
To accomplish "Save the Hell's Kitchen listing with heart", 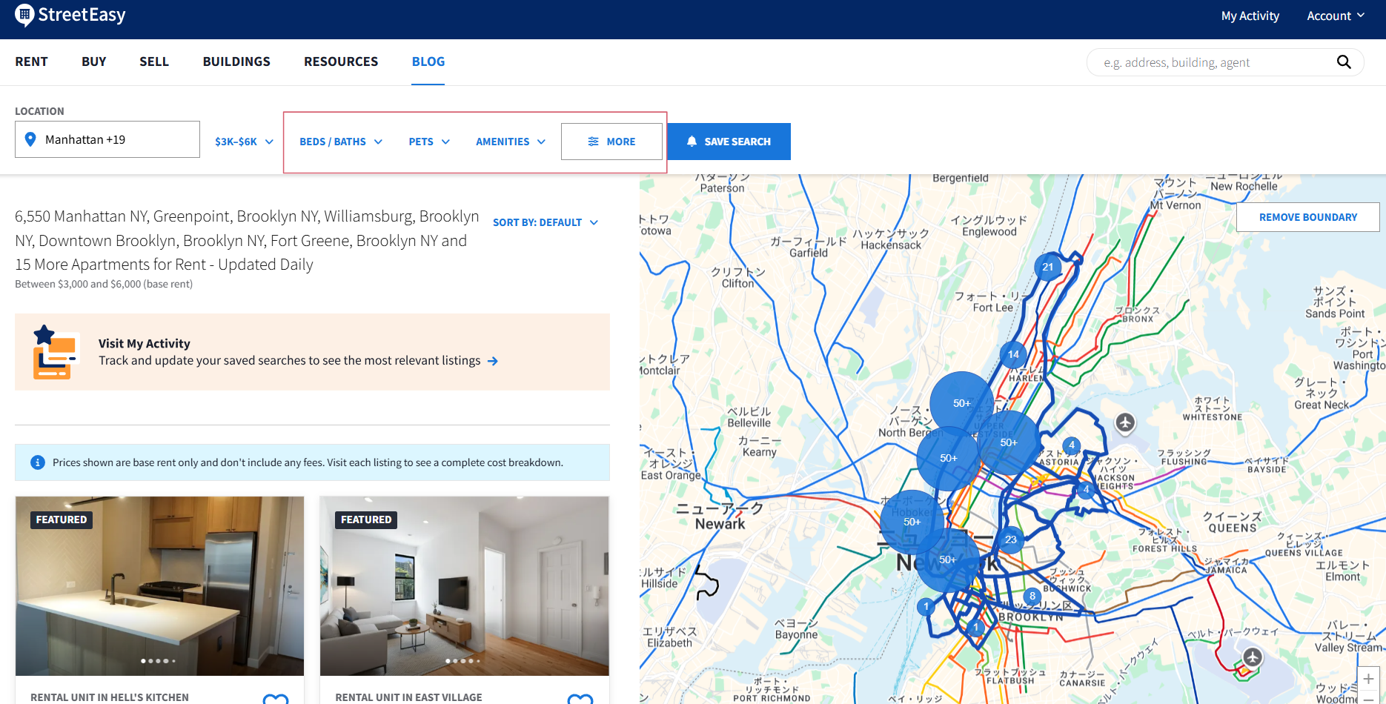I will pos(276,698).
